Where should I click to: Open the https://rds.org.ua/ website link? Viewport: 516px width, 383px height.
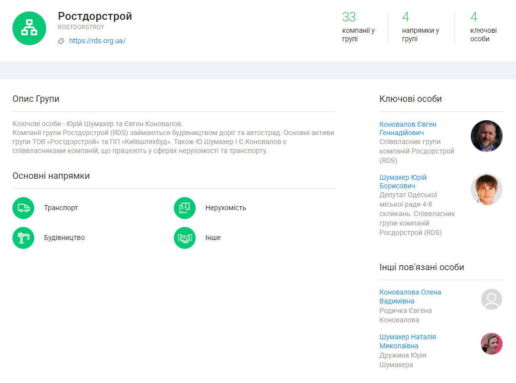tap(97, 41)
